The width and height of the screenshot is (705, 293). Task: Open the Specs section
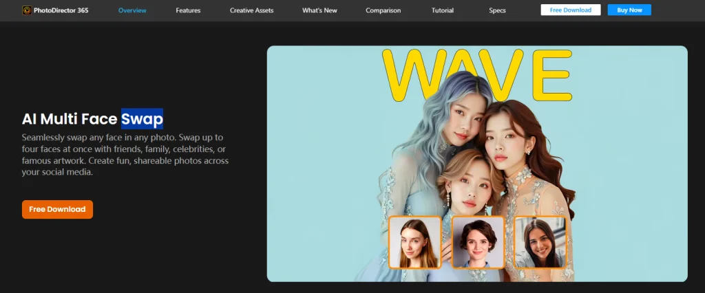tap(497, 10)
